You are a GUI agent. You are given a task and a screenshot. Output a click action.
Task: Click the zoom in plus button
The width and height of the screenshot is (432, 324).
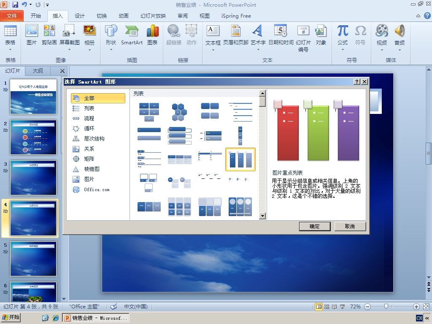416,307
